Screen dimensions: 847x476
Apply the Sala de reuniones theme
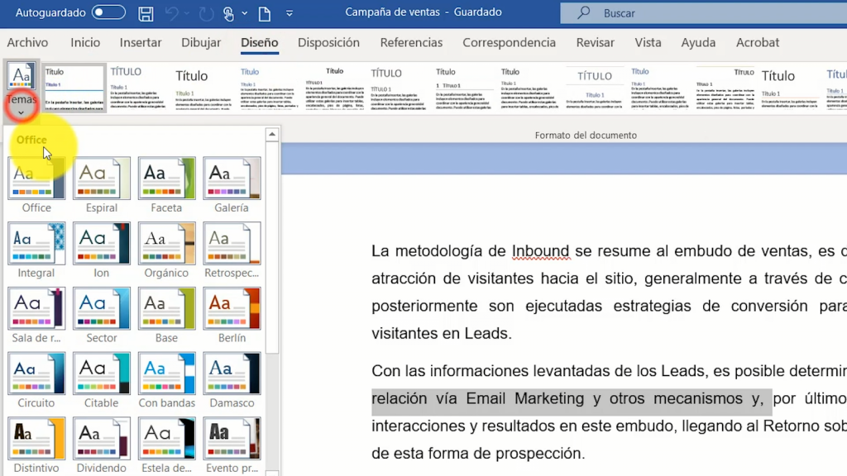pos(36,315)
